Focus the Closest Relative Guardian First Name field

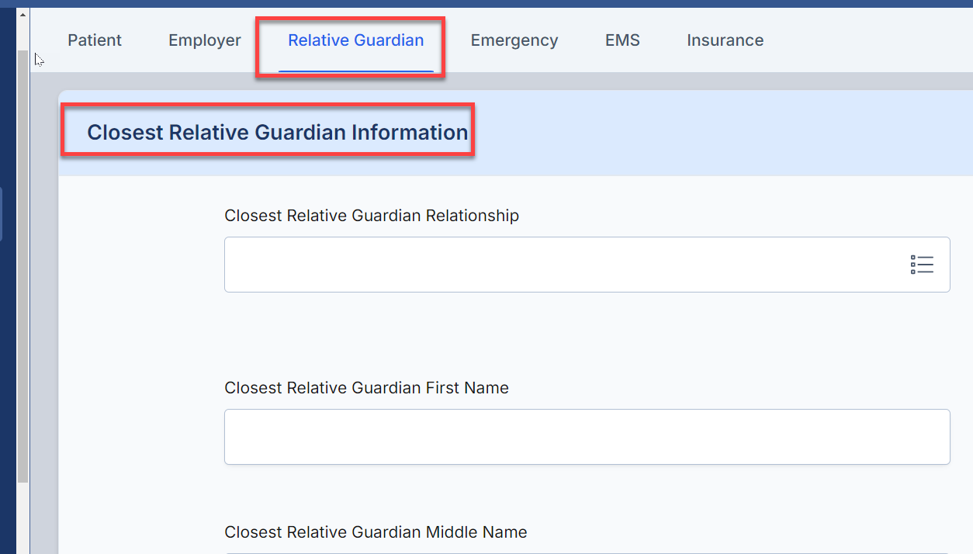tap(587, 437)
